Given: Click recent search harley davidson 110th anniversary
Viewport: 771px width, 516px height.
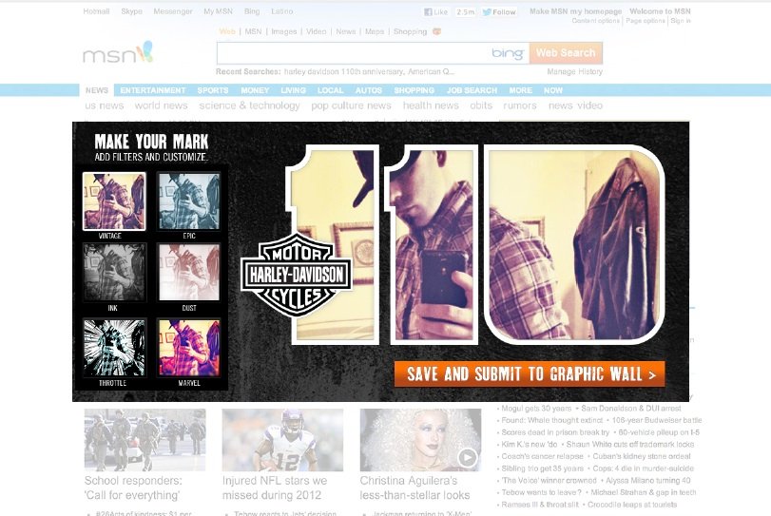Looking at the screenshot, I should [x=344, y=72].
